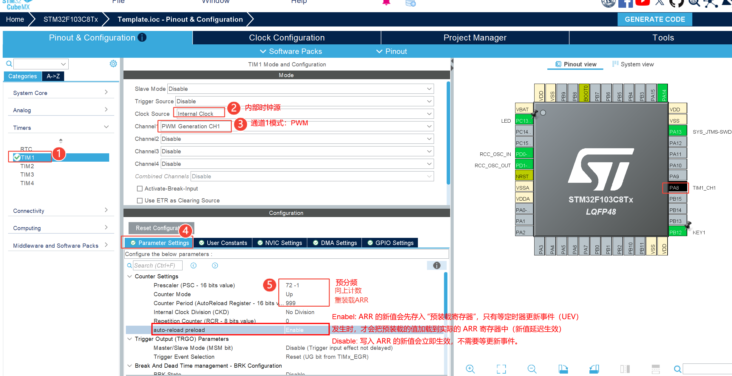Viewport: 732px width, 376px height.
Task: Click the Mode panel vertical scrollbar
Action: [448, 133]
